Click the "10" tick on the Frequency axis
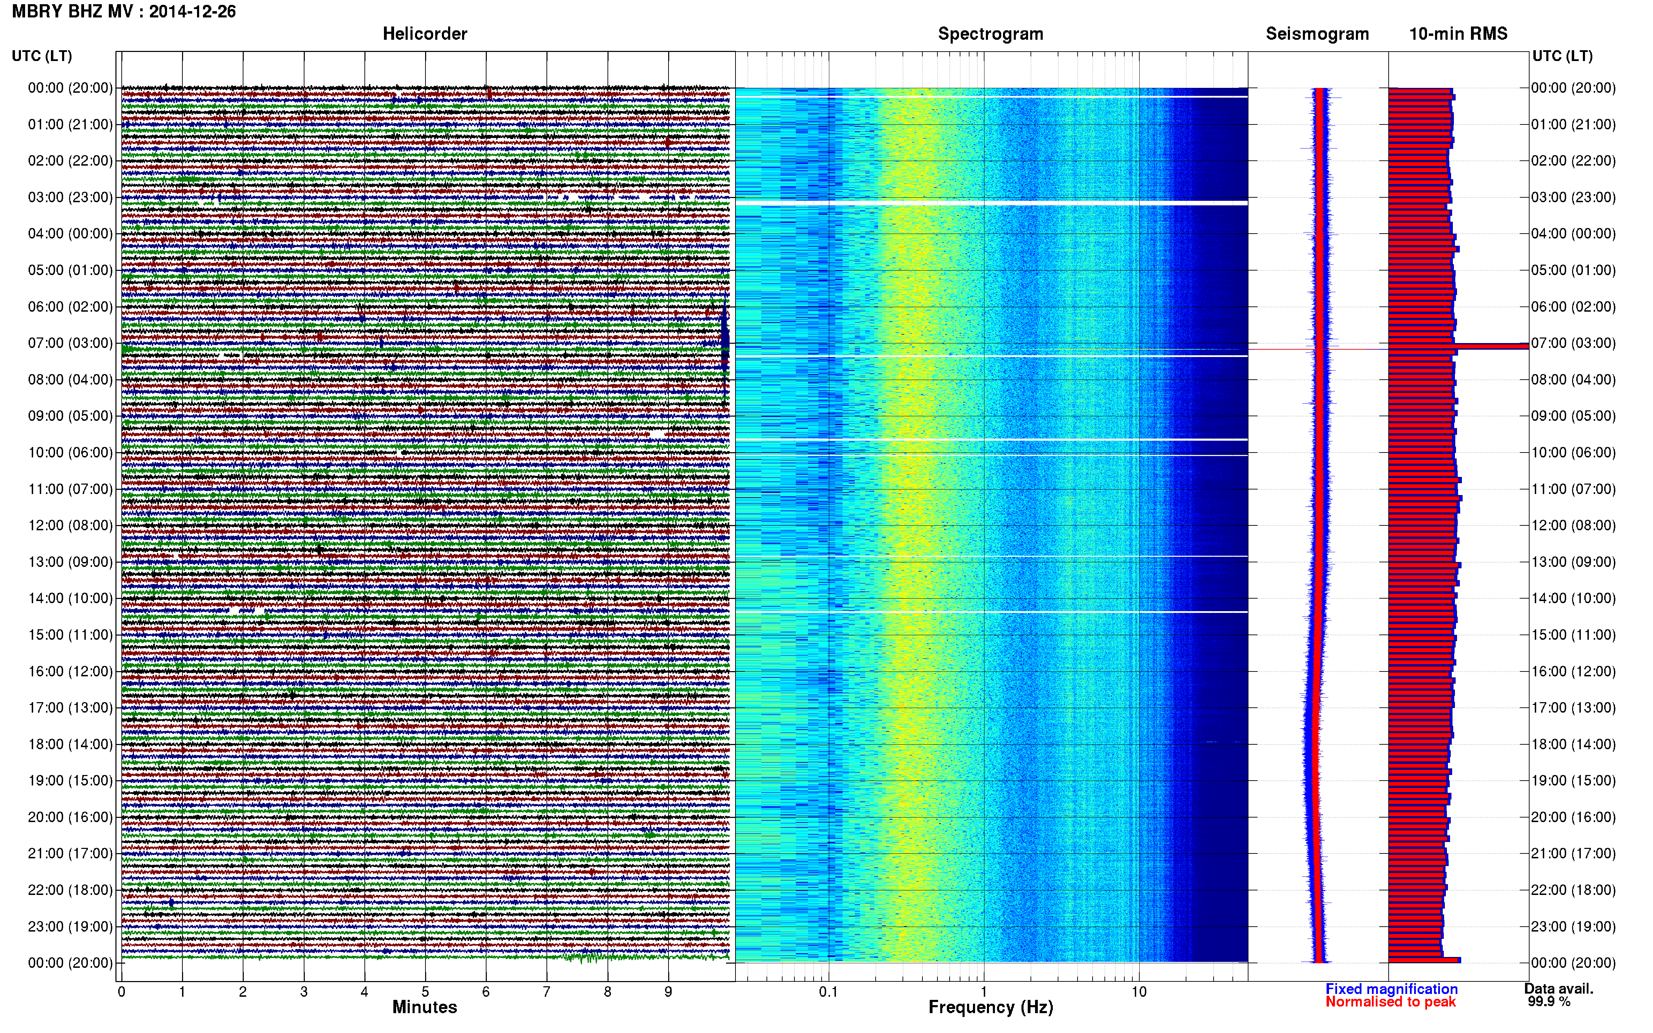Screen dimensions: 1653x1033 [1139, 992]
